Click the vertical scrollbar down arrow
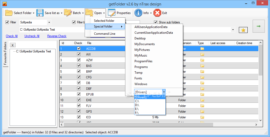Screen dimensions: 270x137 tap(261, 120)
